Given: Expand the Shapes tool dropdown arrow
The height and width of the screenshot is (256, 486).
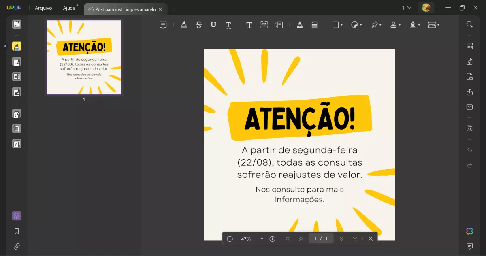Looking at the screenshot, I should (341, 25).
